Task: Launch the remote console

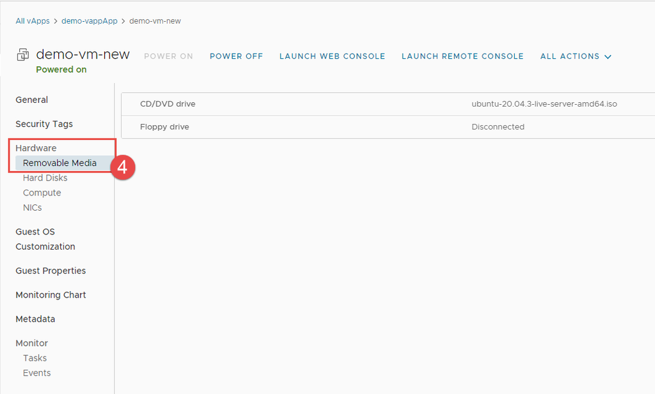Action: coord(462,56)
